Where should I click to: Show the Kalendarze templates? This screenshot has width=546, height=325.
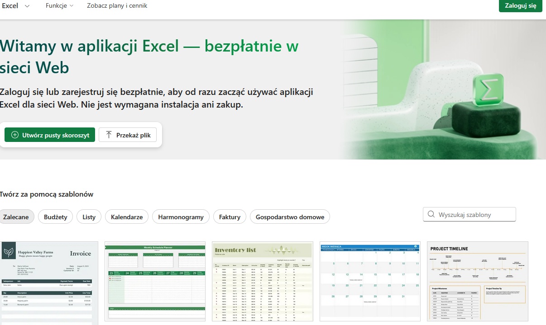tap(127, 217)
